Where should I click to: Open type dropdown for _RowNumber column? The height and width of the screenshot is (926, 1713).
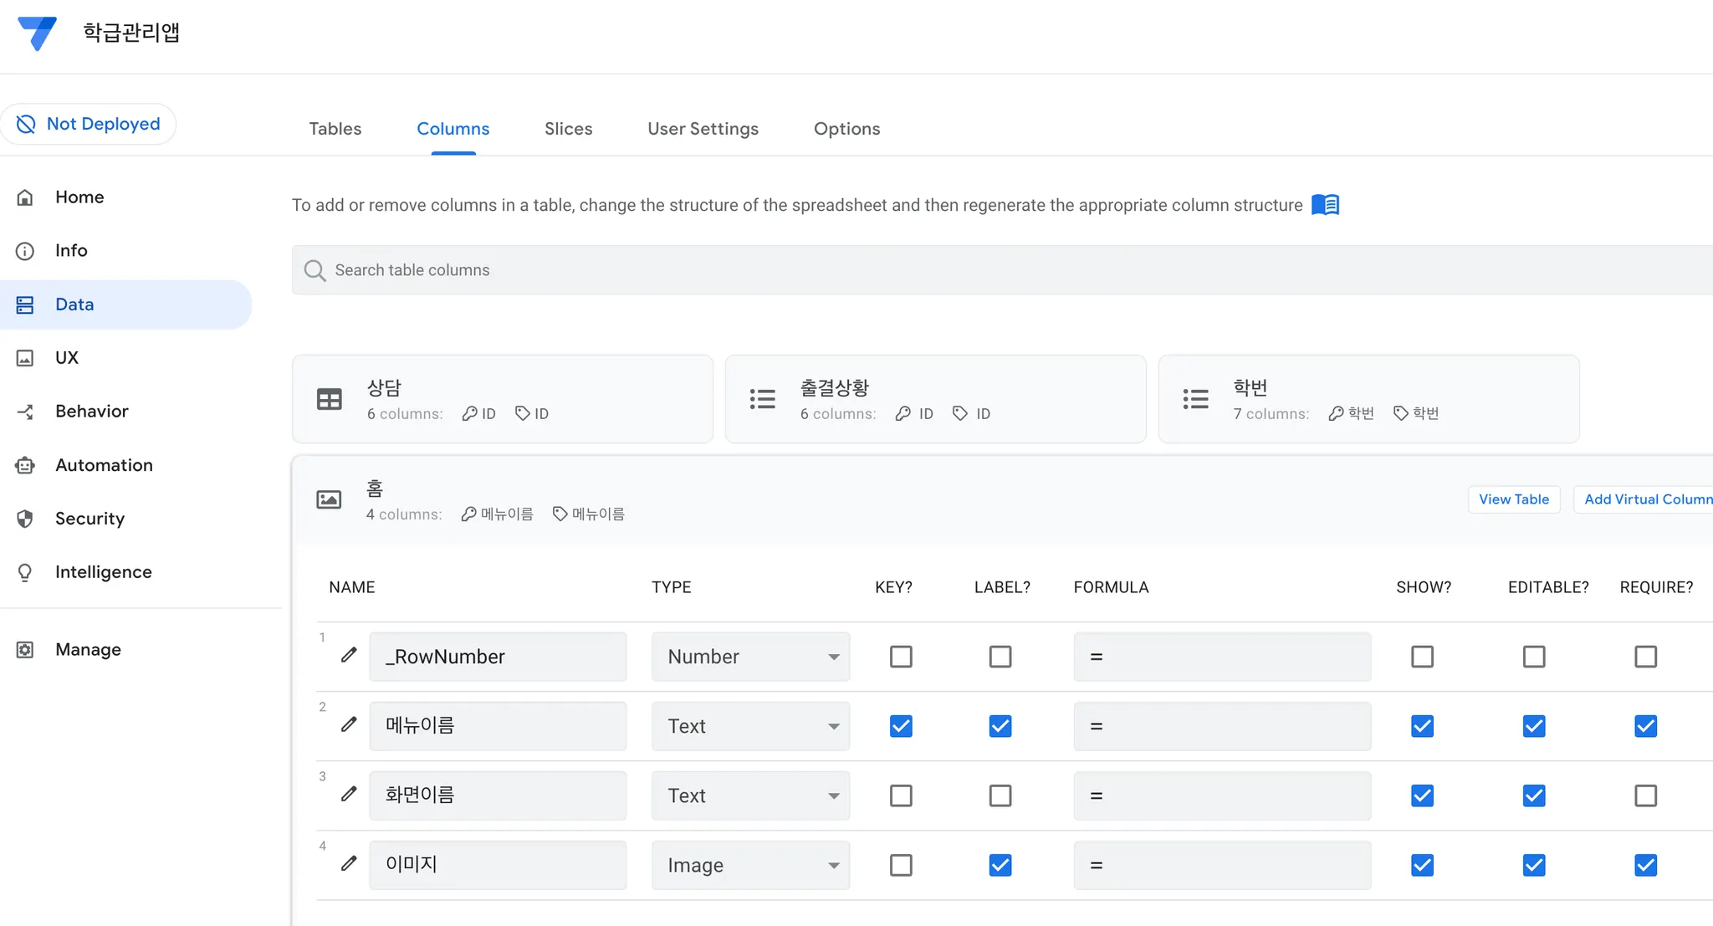[x=750, y=657]
